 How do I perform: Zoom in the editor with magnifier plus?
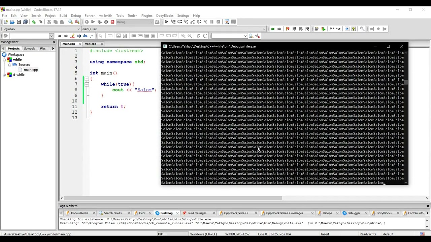[183, 36]
